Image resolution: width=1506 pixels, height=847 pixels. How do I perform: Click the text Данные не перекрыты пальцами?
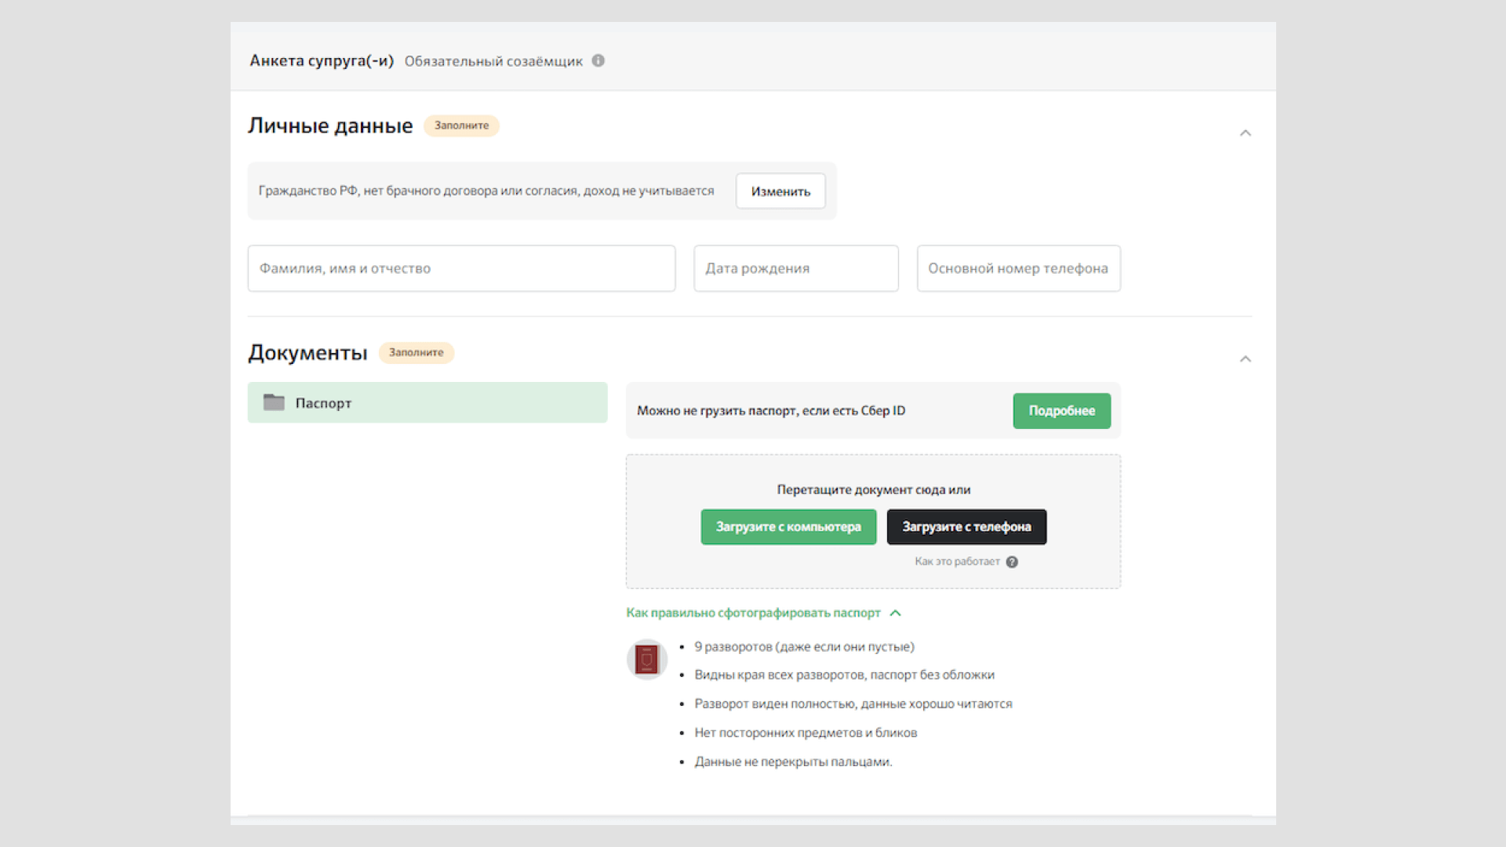point(793,762)
